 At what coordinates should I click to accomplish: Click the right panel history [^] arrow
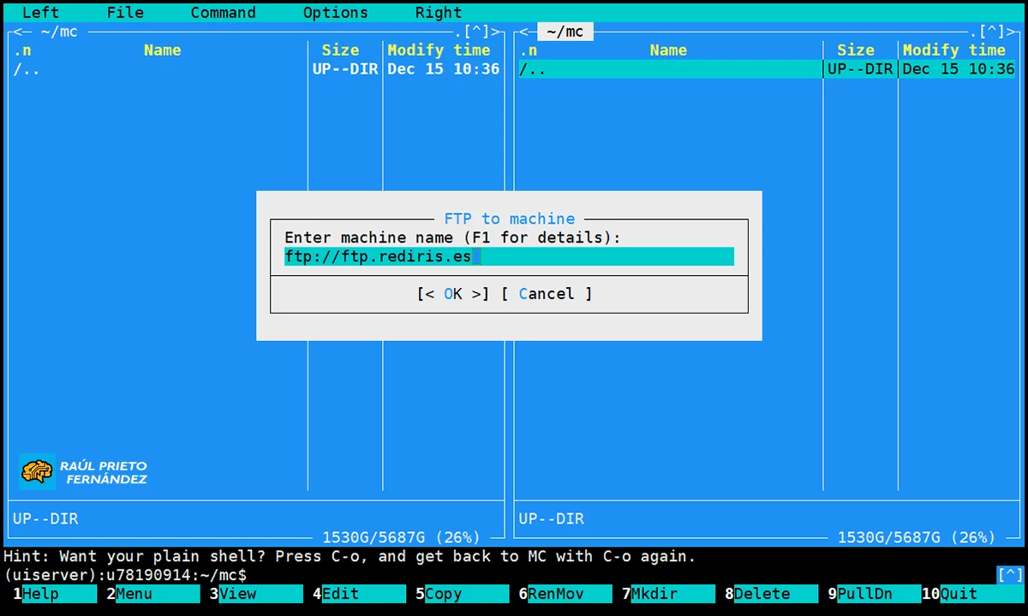coord(992,32)
